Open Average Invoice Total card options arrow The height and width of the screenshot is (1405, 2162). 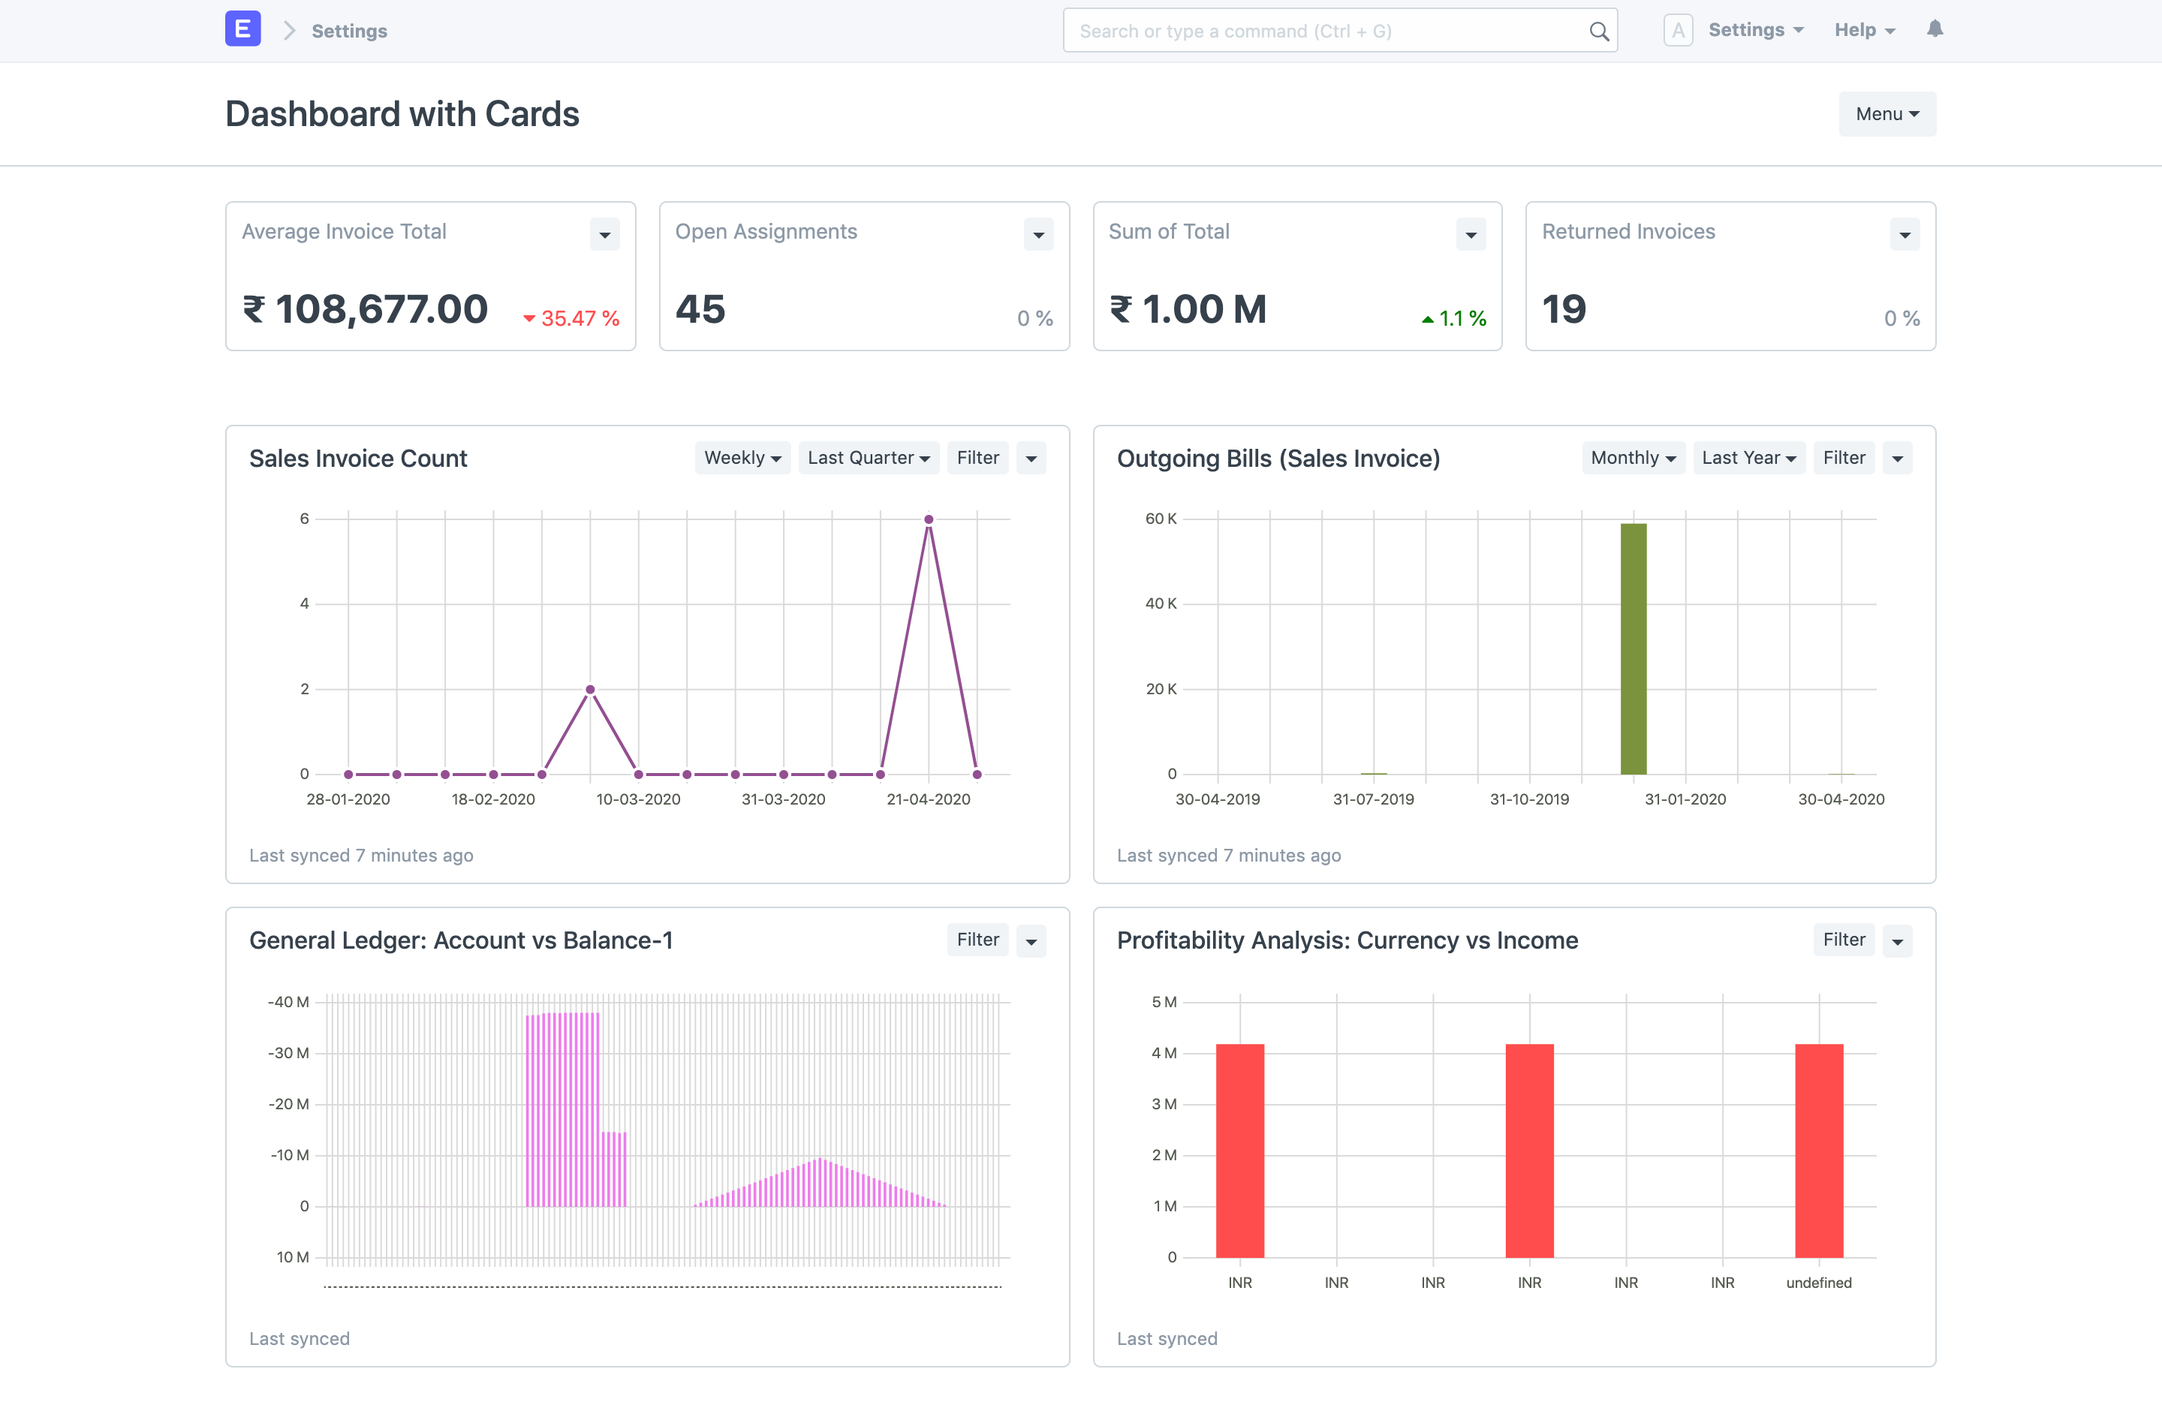coord(604,234)
